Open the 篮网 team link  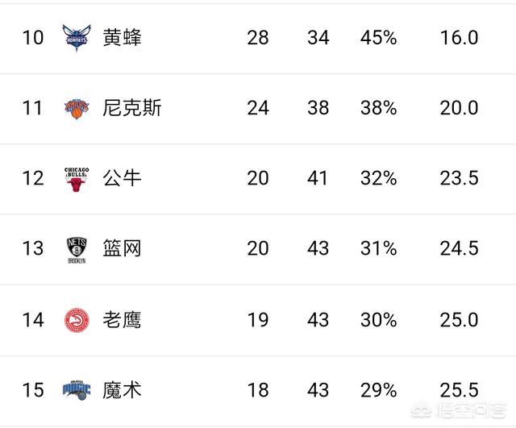[x=123, y=249]
